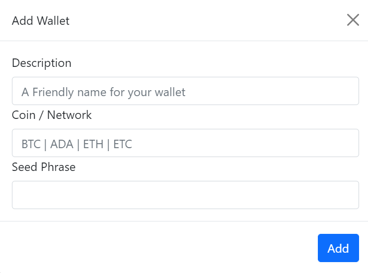Place cursor in seed phrase textbox
The width and height of the screenshot is (368, 273).
tap(185, 195)
